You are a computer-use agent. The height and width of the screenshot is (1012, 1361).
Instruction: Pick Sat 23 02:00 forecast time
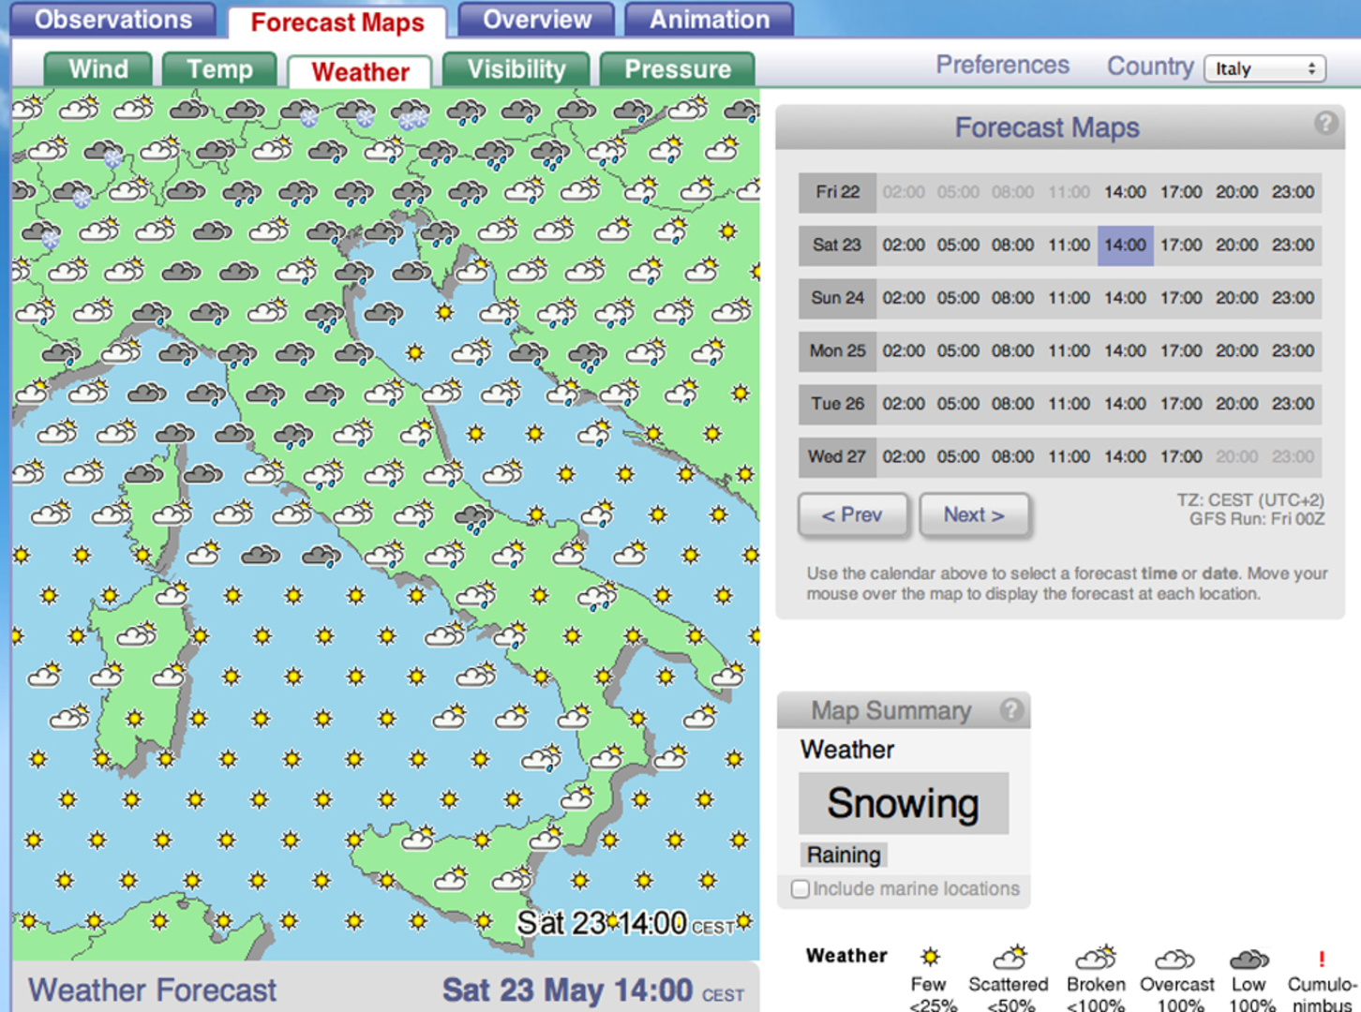pyautogui.click(x=904, y=246)
